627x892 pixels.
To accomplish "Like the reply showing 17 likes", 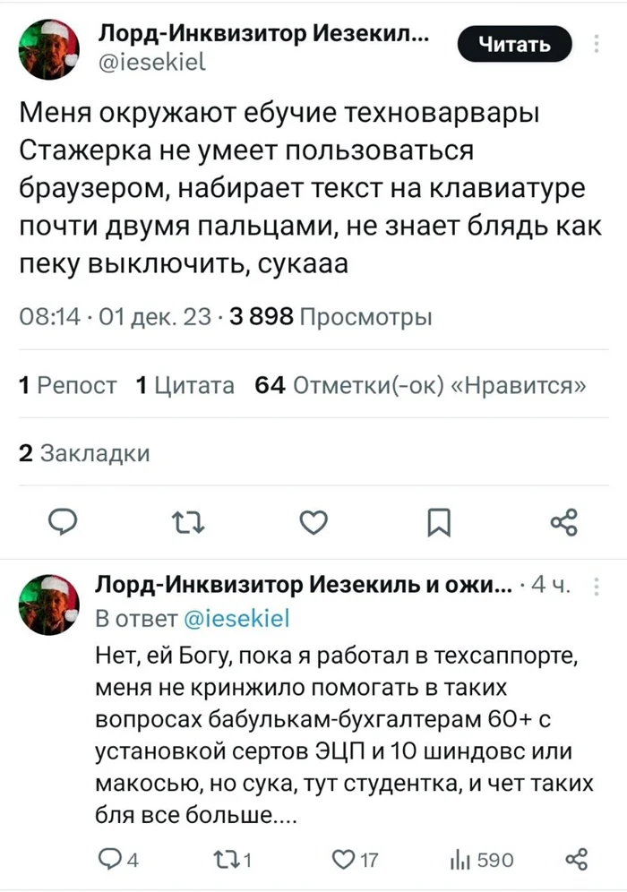I will pyautogui.click(x=343, y=858).
